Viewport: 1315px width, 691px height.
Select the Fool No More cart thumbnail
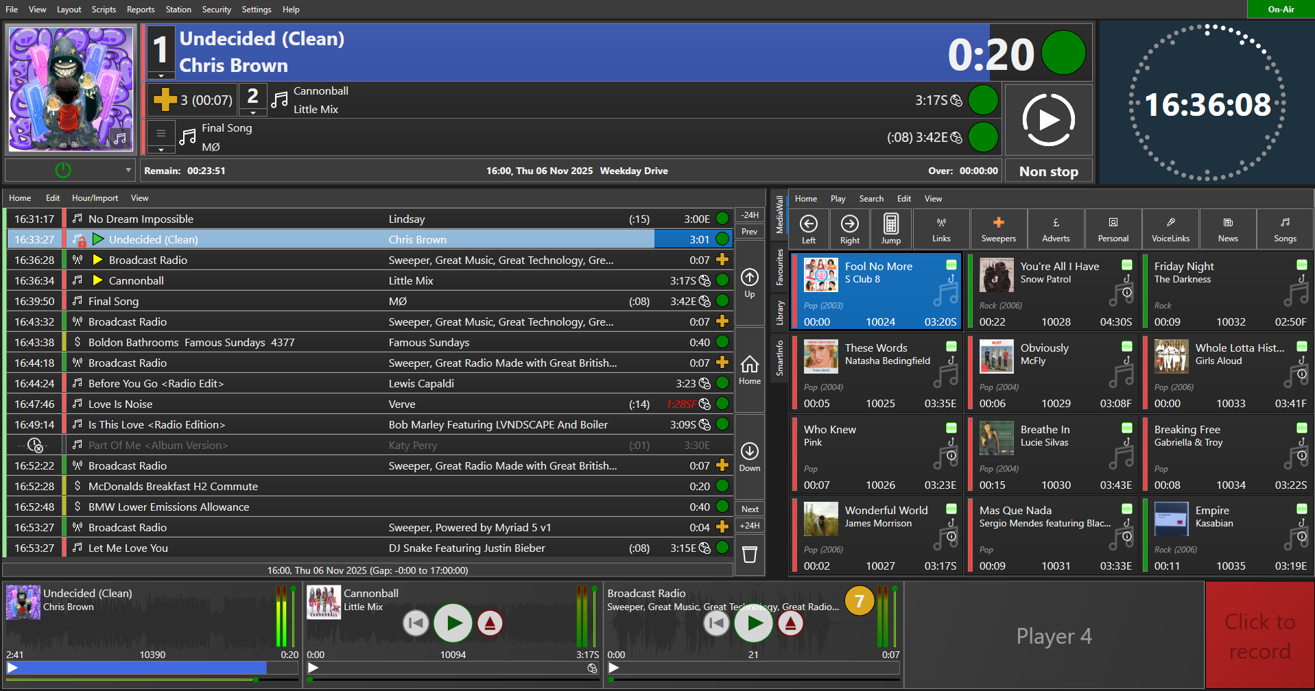coord(820,274)
